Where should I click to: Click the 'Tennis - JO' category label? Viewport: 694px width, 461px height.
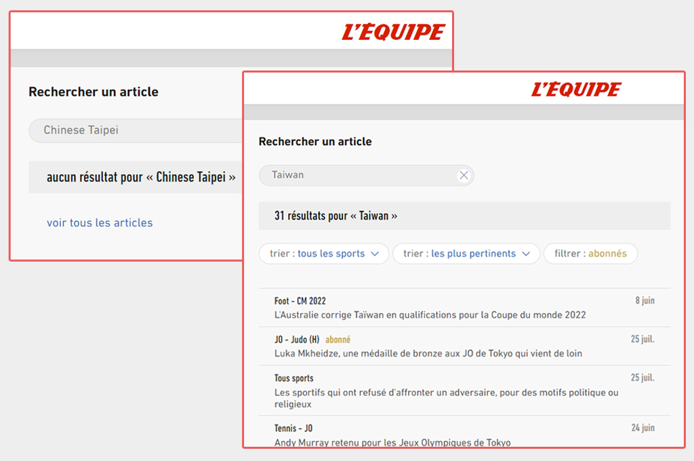(x=293, y=428)
